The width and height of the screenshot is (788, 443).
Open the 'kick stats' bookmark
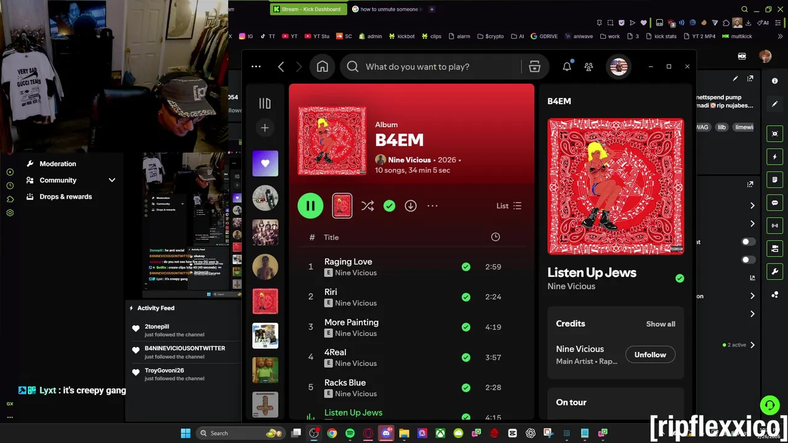(x=661, y=36)
